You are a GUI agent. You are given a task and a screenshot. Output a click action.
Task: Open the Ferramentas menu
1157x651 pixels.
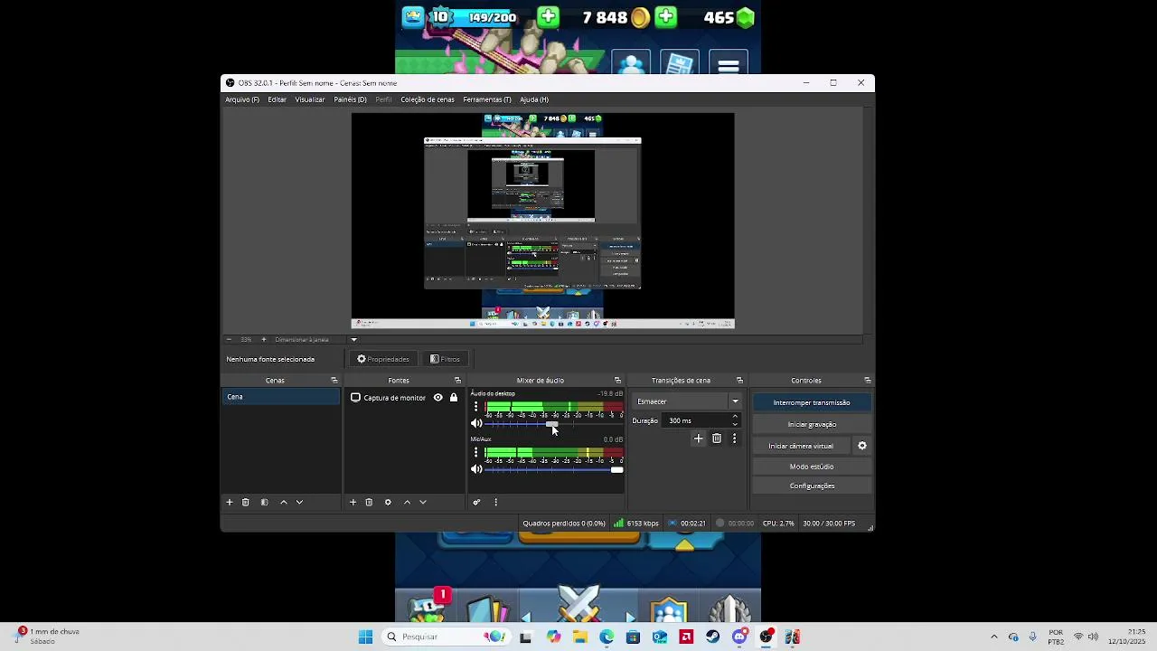click(487, 99)
